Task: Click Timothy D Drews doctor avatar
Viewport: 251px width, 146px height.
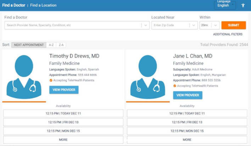Action: coord(24,77)
